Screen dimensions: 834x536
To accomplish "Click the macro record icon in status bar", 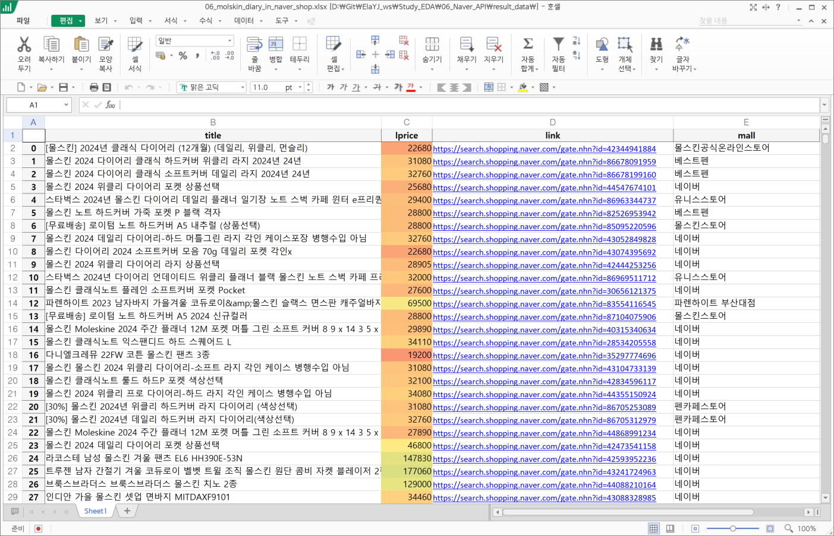I will (x=39, y=528).
